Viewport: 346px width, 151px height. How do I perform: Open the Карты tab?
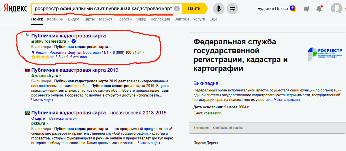point(89,19)
